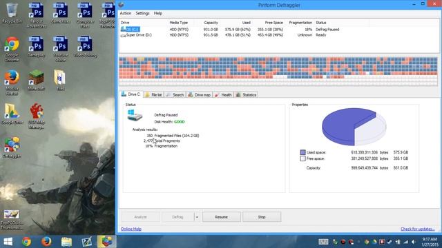Click the Steam tray icon
442x248 pixels.
pos(390,242)
